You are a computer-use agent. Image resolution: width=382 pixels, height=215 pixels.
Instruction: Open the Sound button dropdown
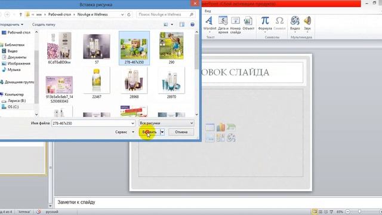pos(307,32)
